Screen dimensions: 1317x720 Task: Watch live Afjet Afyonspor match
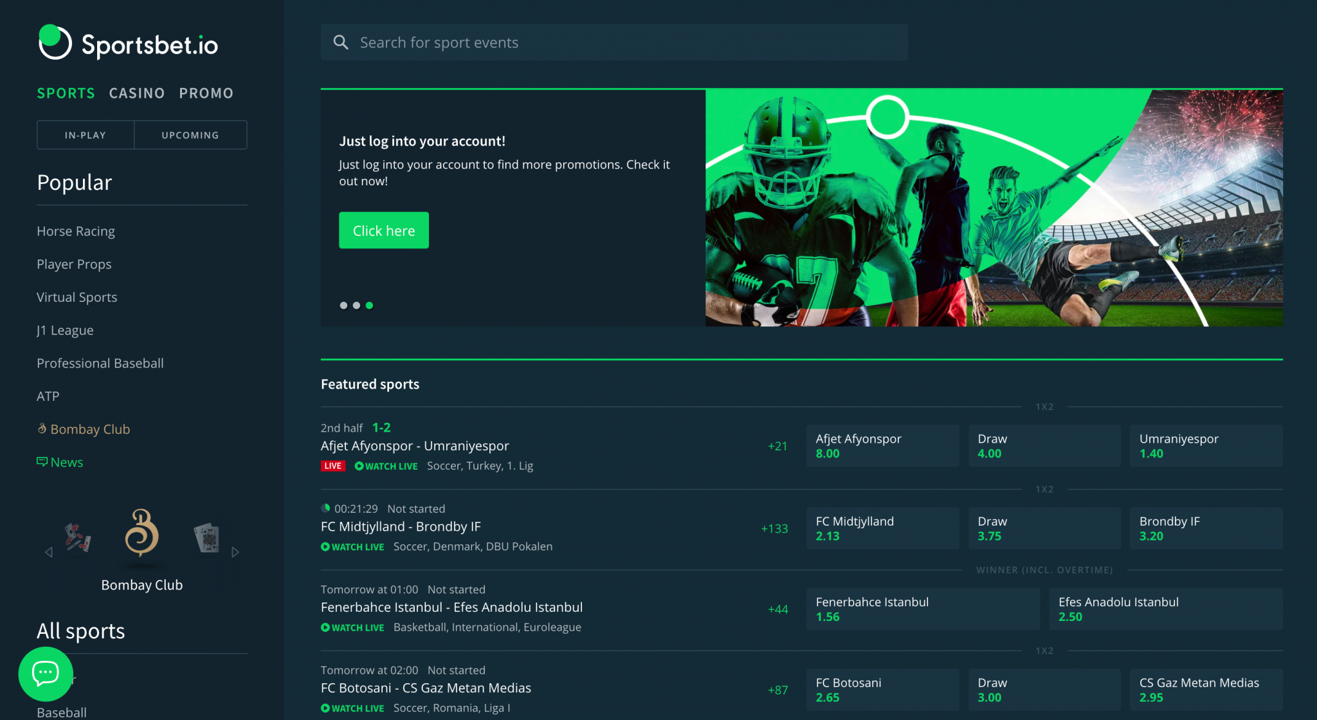(x=386, y=466)
